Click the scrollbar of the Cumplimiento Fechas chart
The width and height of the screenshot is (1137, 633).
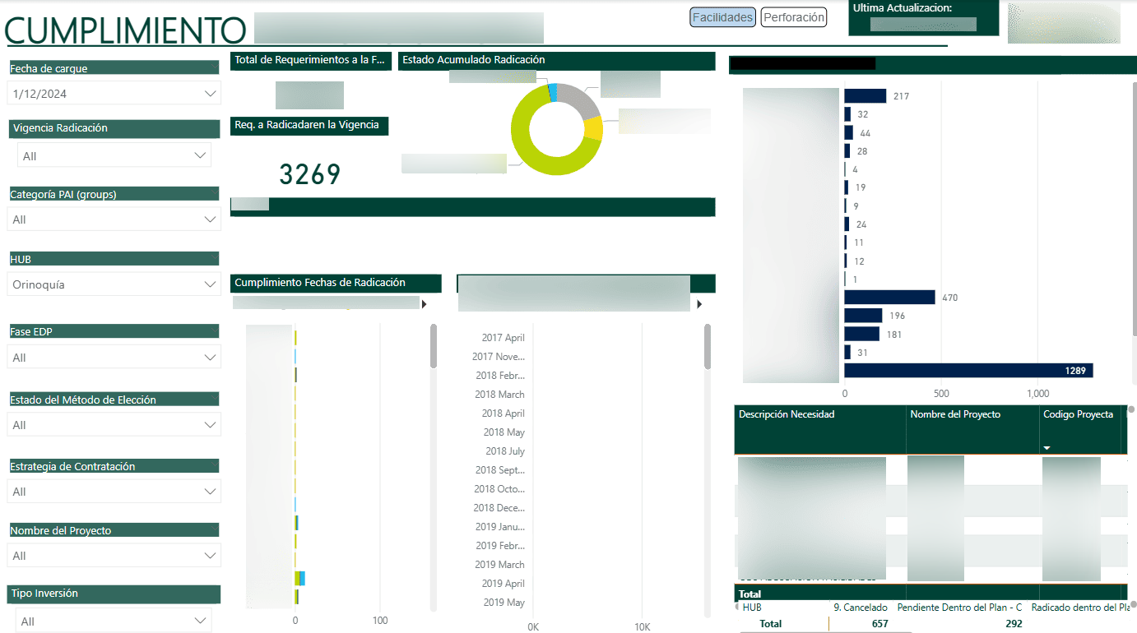pyautogui.click(x=434, y=347)
